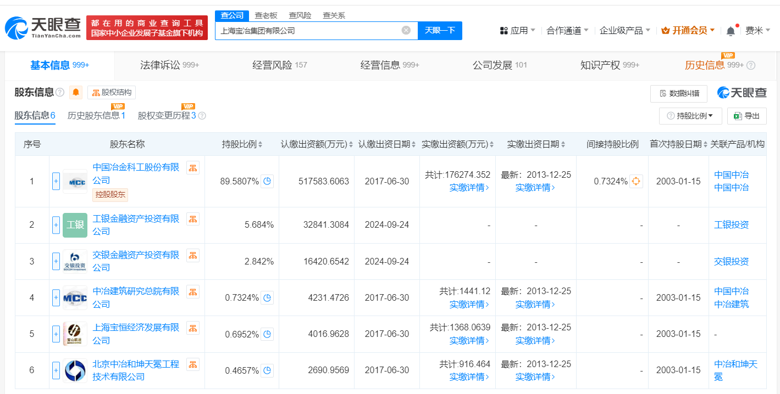
Task: Click the help icon next to 股权变更历程
Action: [202, 116]
